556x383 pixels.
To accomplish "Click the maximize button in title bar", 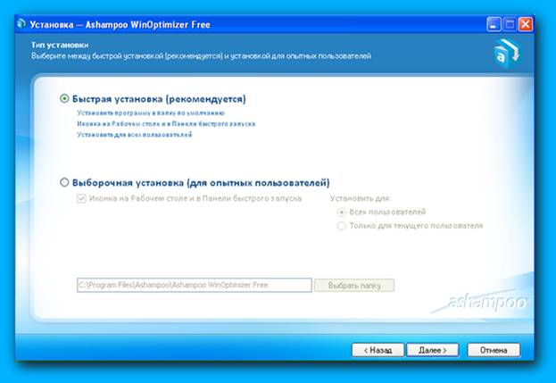I will pos(510,24).
